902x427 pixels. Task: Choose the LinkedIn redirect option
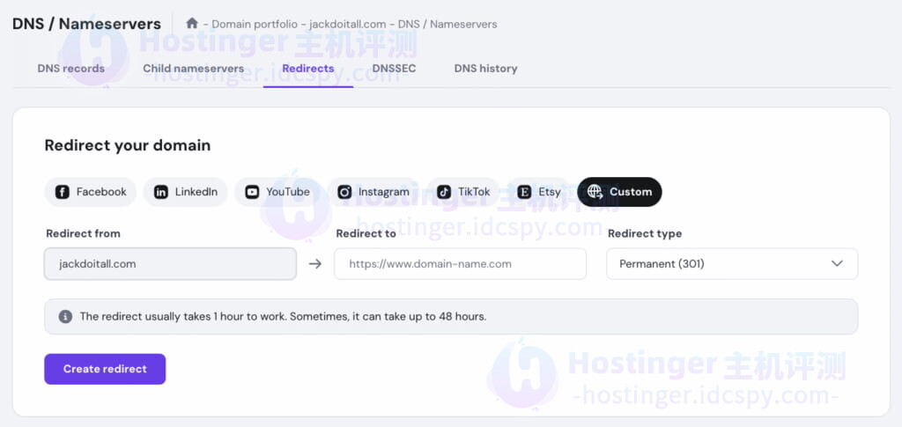(186, 192)
